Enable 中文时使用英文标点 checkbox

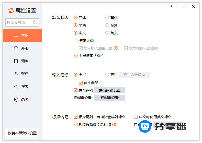136,117
